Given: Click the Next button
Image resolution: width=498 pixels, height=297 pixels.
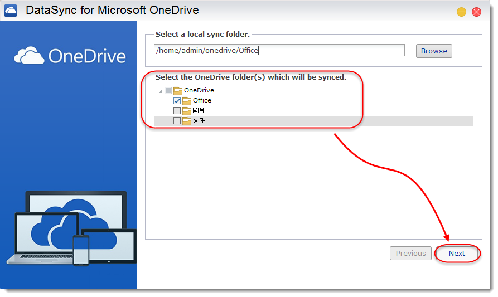Looking at the screenshot, I should (457, 253).
